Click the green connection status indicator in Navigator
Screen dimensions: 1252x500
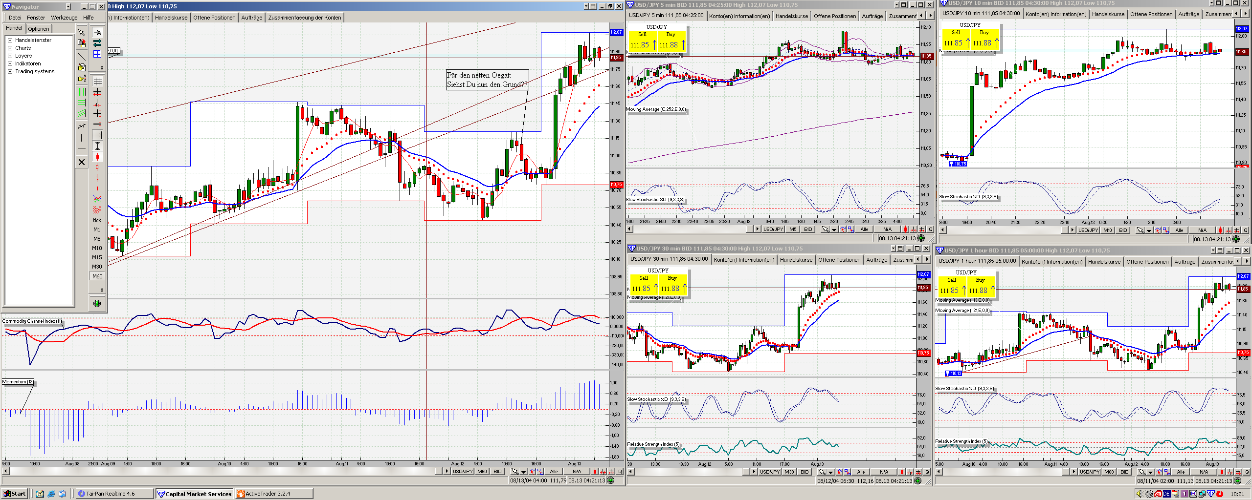pyautogui.click(x=97, y=304)
